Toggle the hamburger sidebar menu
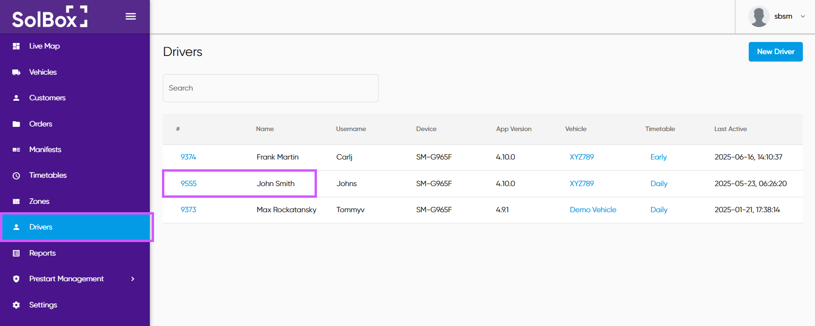This screenshot has width=815, height=326. [131, 16]
